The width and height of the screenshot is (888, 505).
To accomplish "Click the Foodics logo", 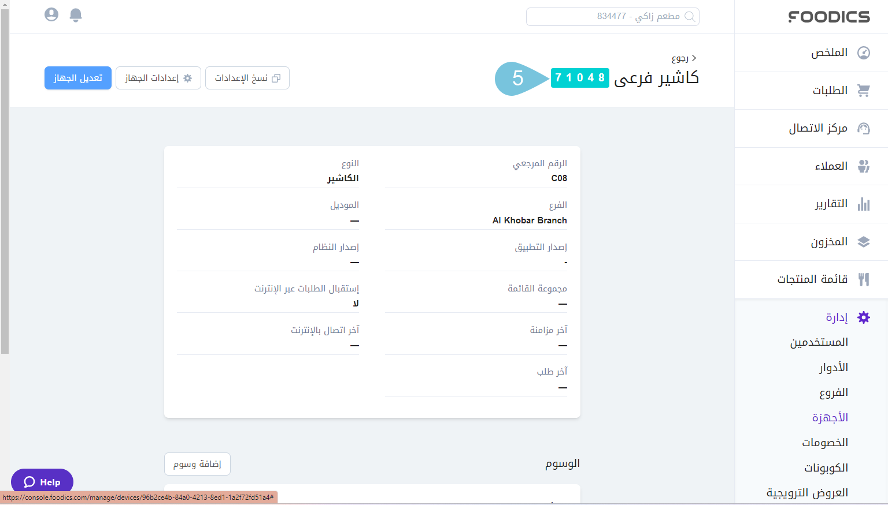I will point(828,17).
